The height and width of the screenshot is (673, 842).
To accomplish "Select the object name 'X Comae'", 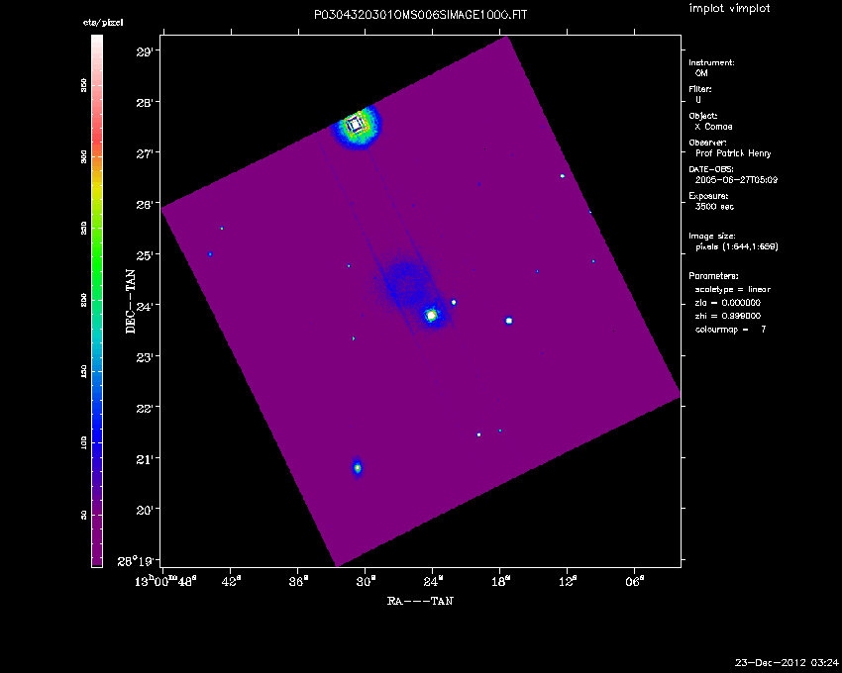I will pos(713,127).
